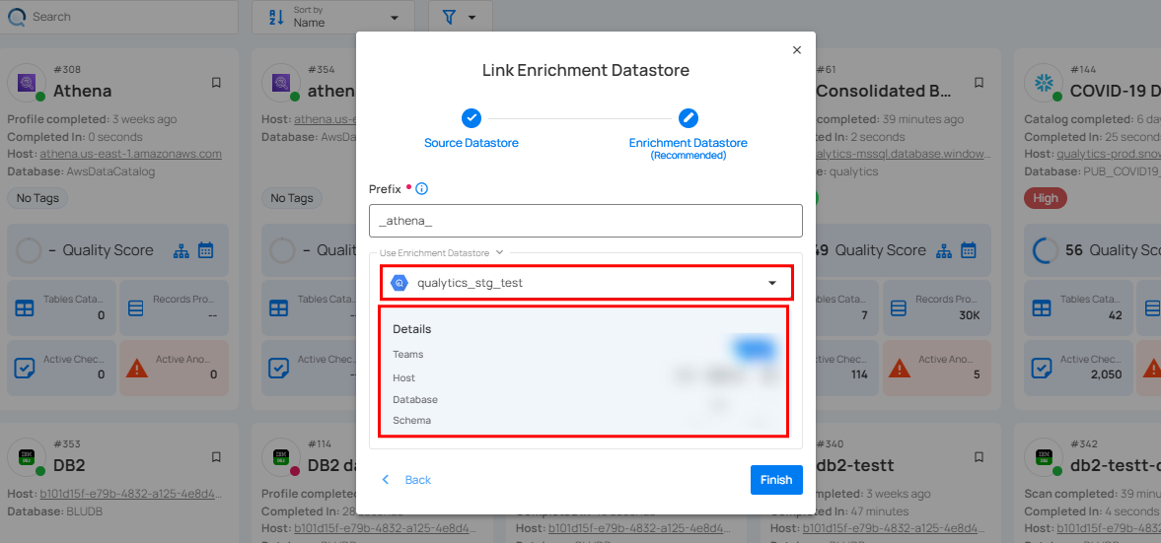The image size is (1161, 543).
Task: Click the Enrichment Datastore step pencil icon
Action: [x=689, y=118]
